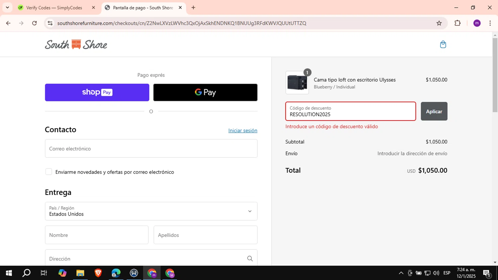Check the battery status tray icon
The height and width of the screenshot is (280, 498).
[x=419, y=273]
